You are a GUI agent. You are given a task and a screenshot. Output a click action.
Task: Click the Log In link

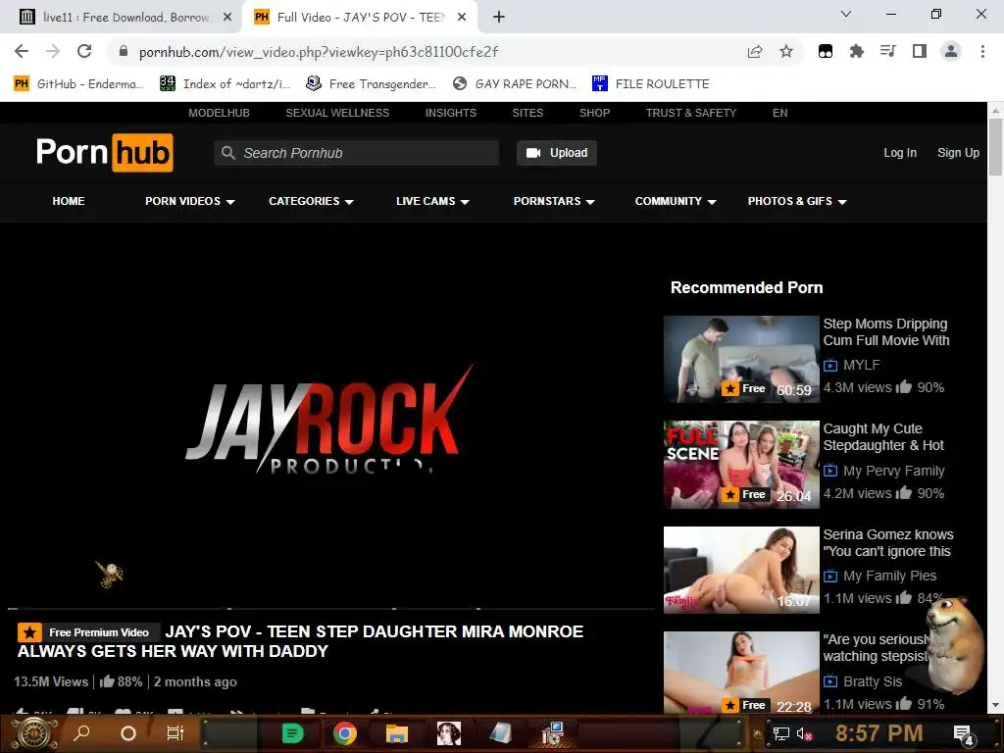click(x=900, y=153)
